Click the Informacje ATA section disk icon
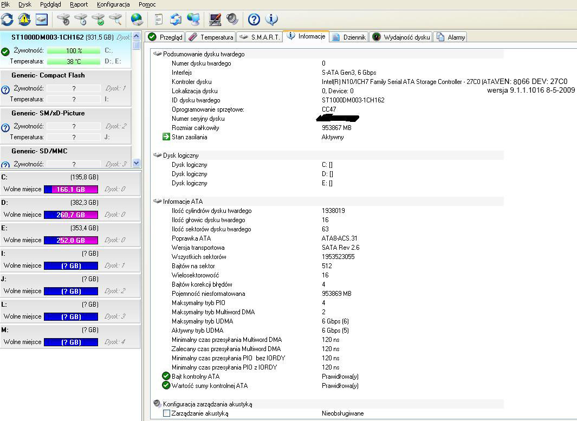Viewport: 577px width, 421px height. [x=158, y=201]
